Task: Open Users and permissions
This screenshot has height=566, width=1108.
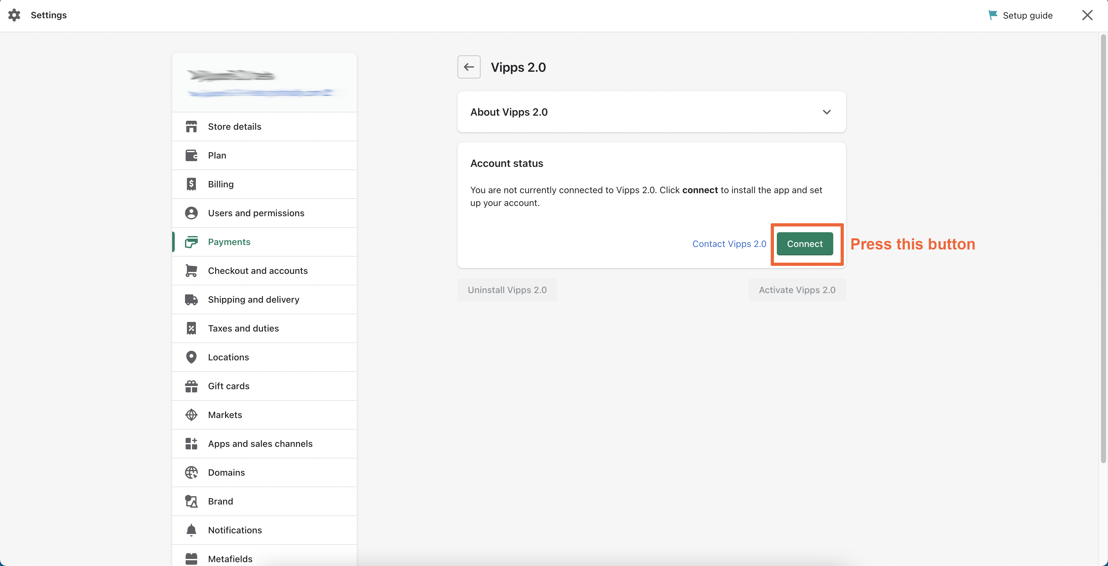Action: [264, 213]
